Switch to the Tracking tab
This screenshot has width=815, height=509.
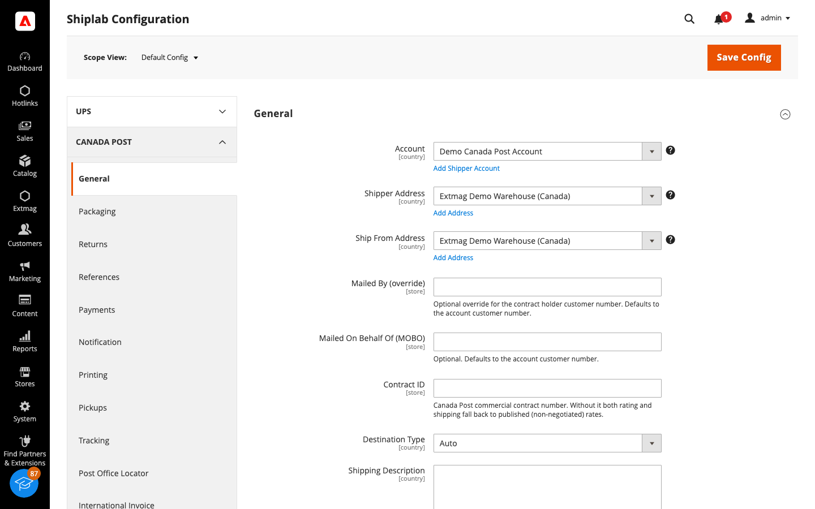154,441
